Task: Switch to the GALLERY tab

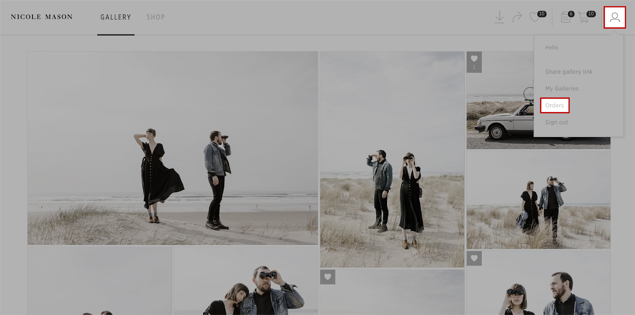Action: pos(115,17)
